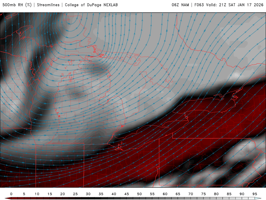Click the "Streamlines" label in header
The height and width of the screenshot is (200, 266).
click(x=48, y=5)
